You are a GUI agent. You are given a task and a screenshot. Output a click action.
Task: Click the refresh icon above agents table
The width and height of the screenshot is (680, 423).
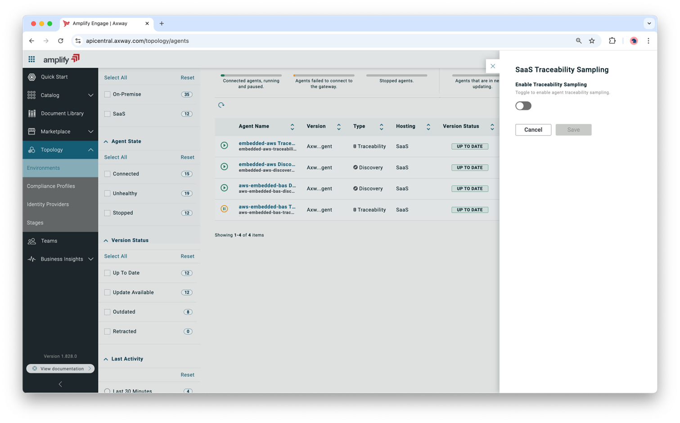(x=221, y=105)
